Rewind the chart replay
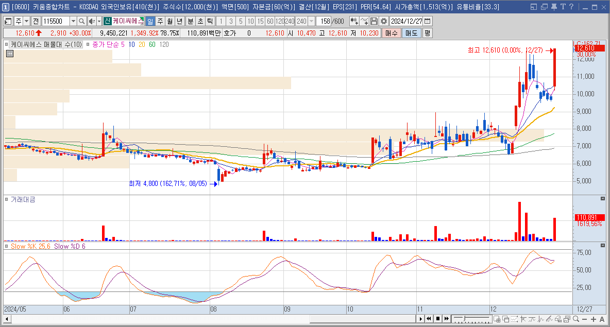Viewport: 610px width, 327px height. (x=429, y=319)
